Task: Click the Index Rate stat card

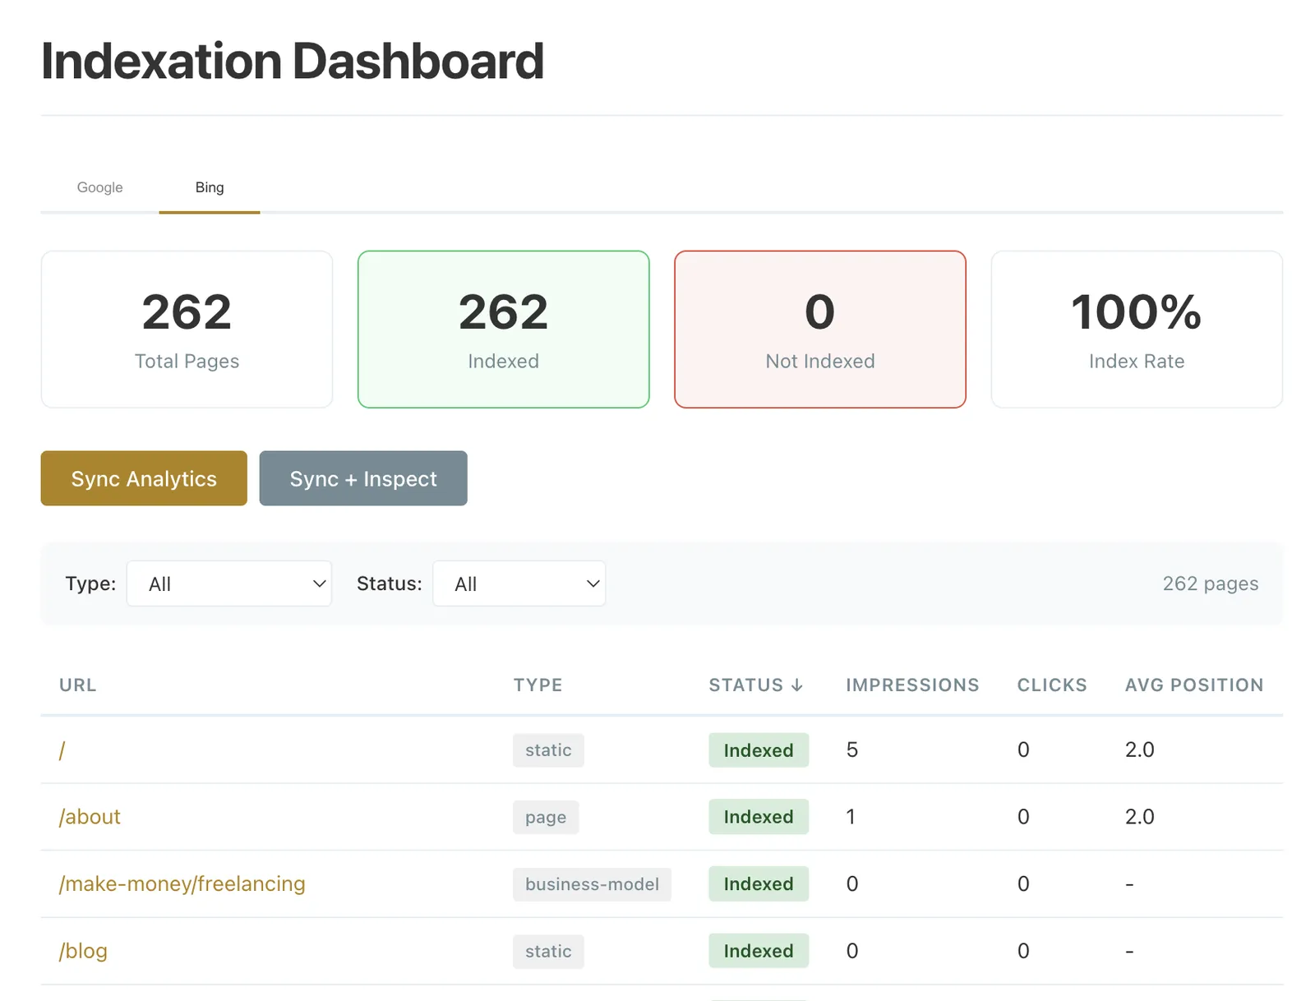Action: pyautogui.click(x=1136, y=330)
